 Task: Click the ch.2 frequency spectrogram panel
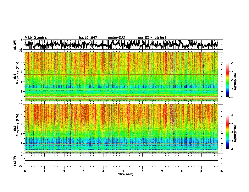tap(121, 129)
